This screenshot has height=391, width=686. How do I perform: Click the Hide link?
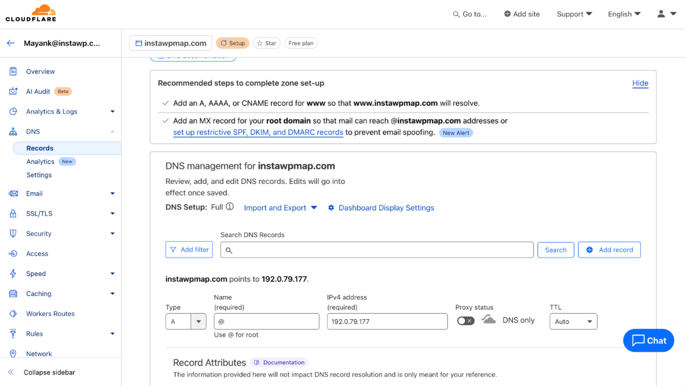pos(640,83)
